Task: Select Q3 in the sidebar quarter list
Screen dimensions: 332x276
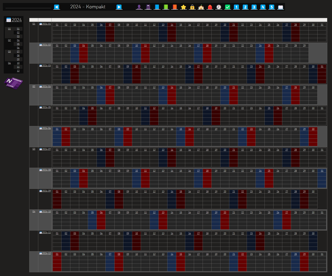Action: (x=9, y=51)
